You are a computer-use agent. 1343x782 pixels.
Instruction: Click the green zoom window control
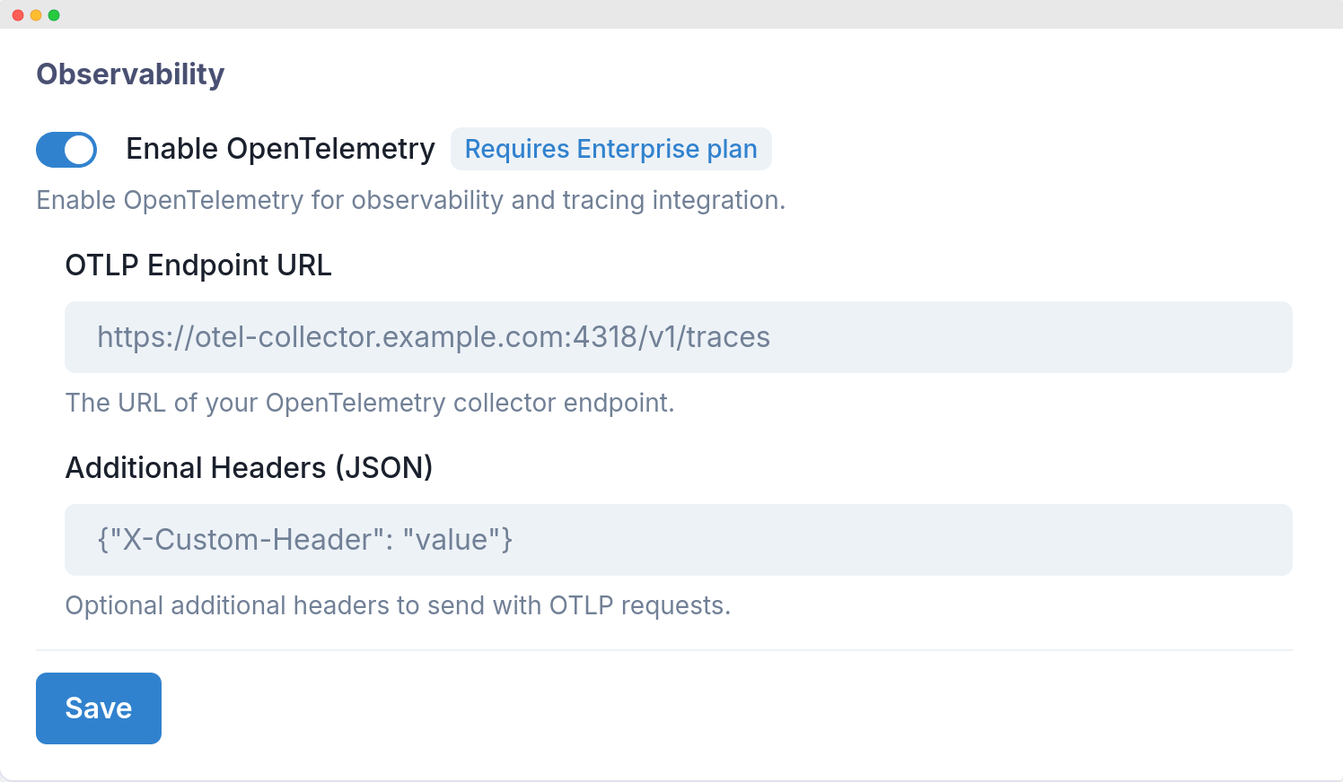pos(56,13)
